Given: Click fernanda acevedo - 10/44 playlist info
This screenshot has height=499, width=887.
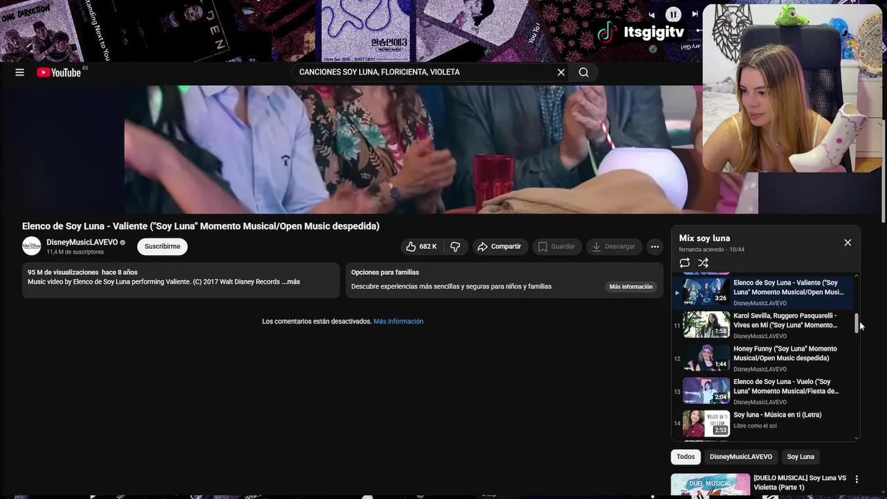Looking at the screenshot, I should (712, 249).
